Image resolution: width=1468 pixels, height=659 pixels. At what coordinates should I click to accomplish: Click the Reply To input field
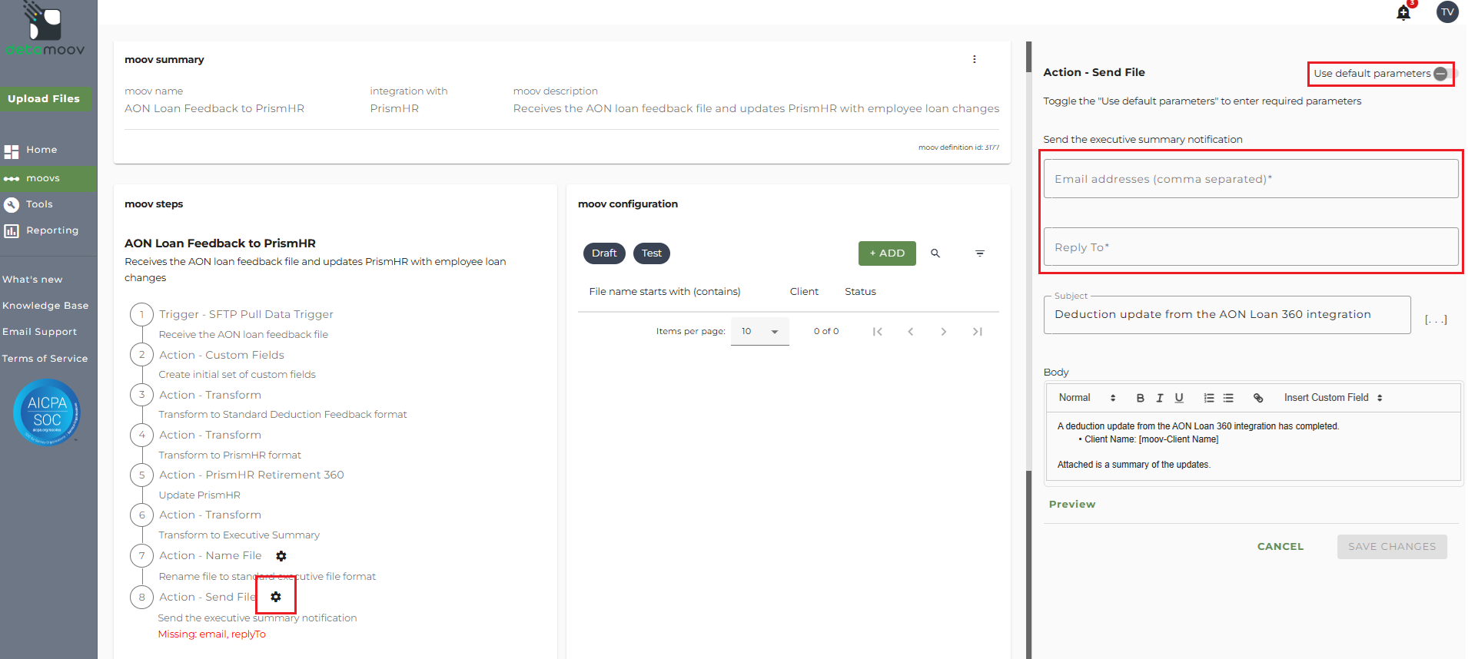(x=1250, y=247)
